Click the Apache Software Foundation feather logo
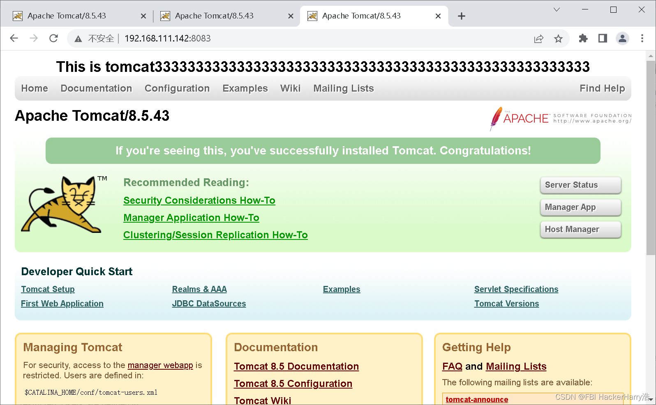This screenshot has height=405, width=656. 561,118
